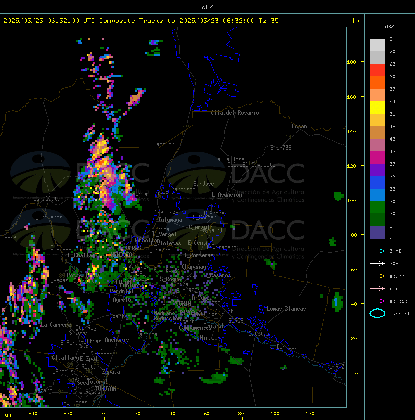Select the green 30 dBZ legend swatch

[x=377, y=208]
